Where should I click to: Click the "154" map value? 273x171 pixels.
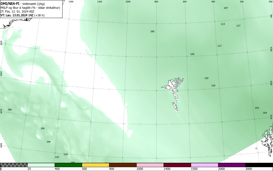[265, 113]
